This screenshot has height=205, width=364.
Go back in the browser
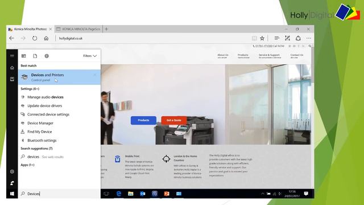(x=11, y=38)
